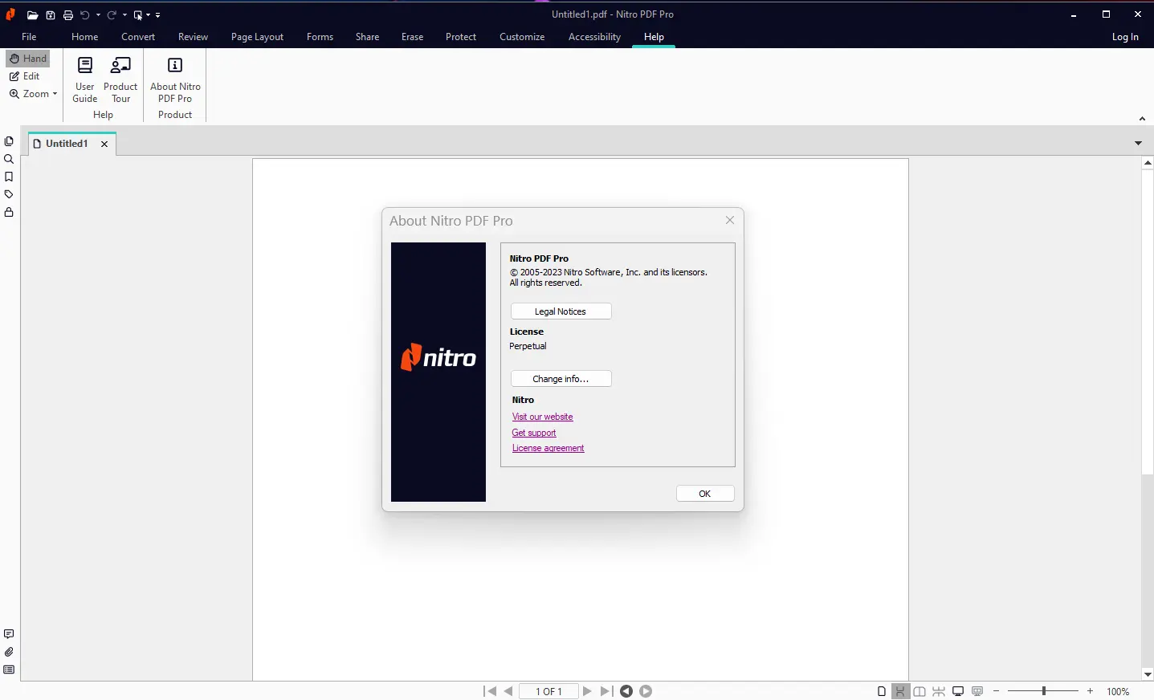Click OK in the About dialog

705,494
